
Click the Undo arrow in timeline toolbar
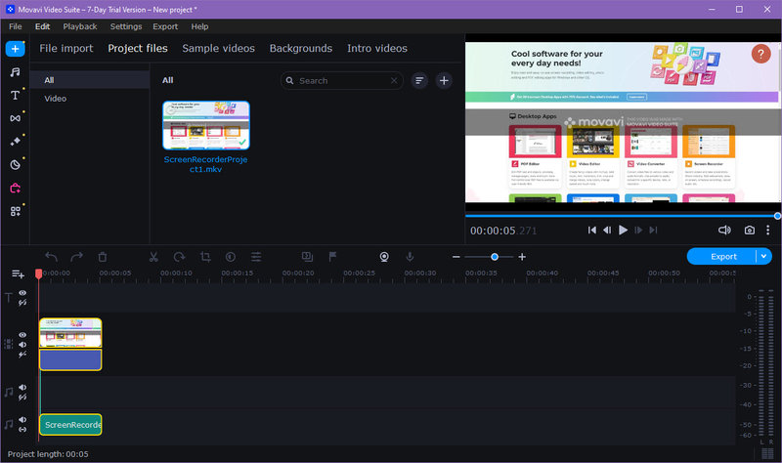[x=51, y=257]
